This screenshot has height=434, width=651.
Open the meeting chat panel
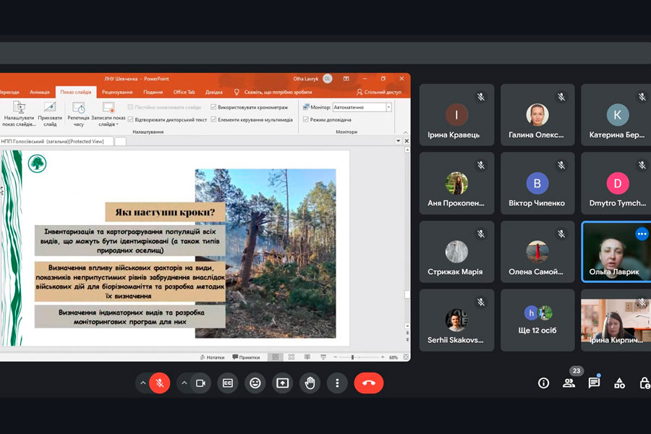tap(594, 383)
